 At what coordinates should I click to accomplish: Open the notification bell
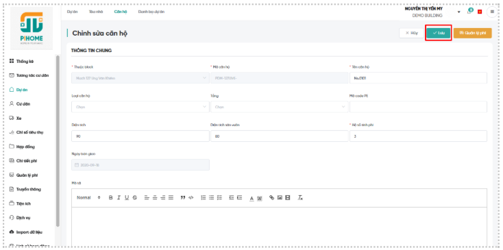coord(469,12)
